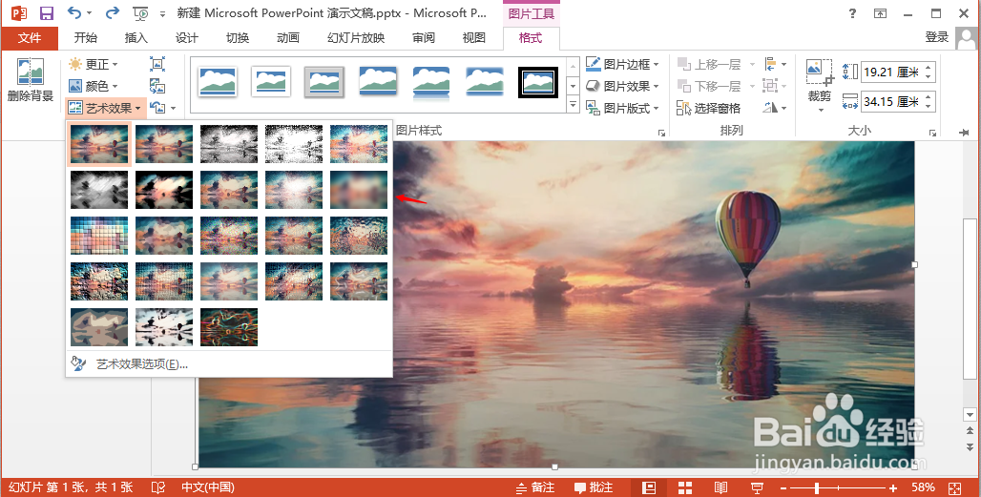Open 图片样式 dialog launcher arrow

(x=661, y=134)
